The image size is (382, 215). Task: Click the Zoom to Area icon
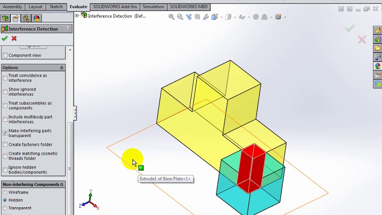click(x=180, y=17)
